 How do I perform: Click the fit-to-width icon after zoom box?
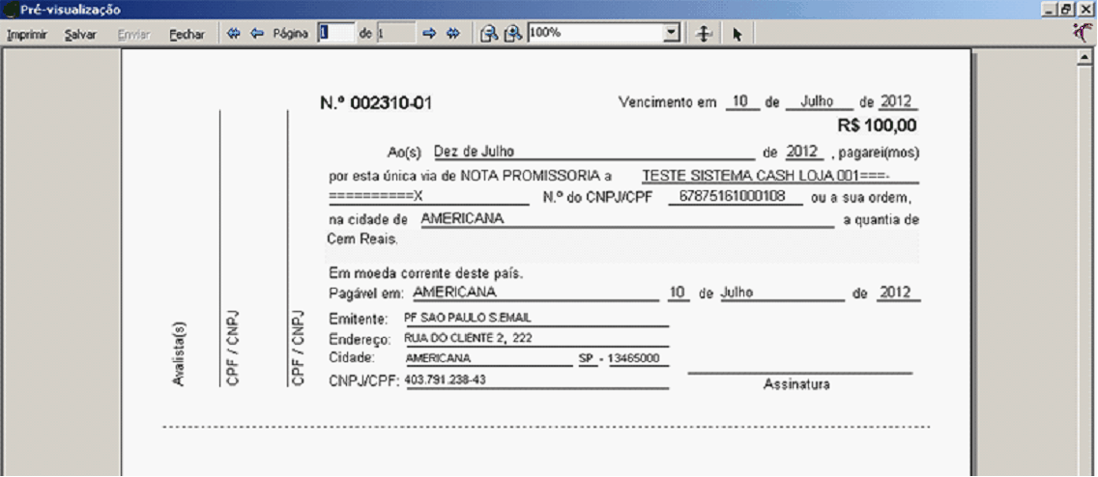click(x=705, y=34)
